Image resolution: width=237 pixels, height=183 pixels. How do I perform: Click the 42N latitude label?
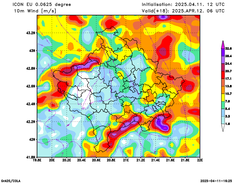pyautogui.click(x=32, y=139)
